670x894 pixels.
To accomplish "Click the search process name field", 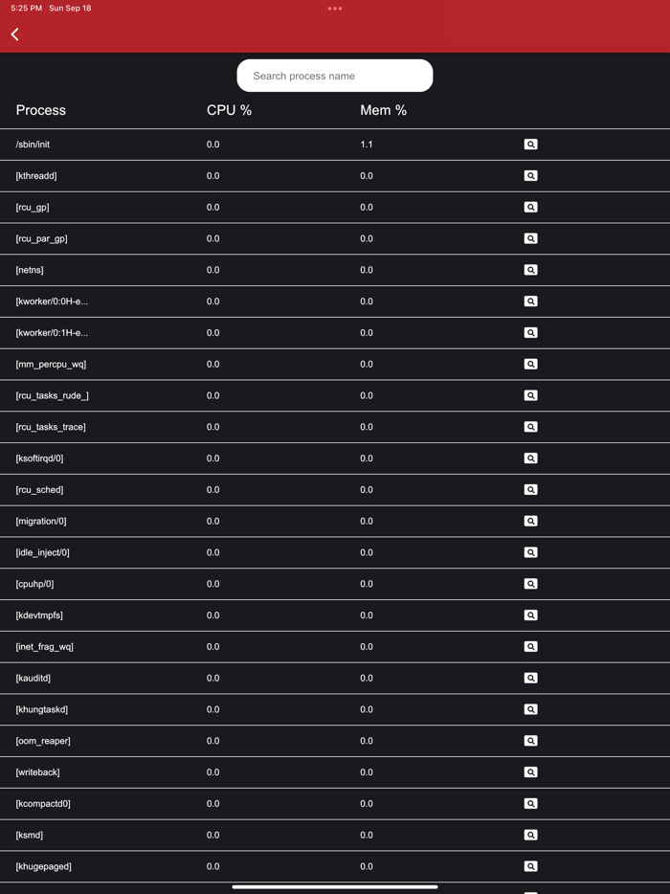I will pyautogui.click(x=335, y=76).
